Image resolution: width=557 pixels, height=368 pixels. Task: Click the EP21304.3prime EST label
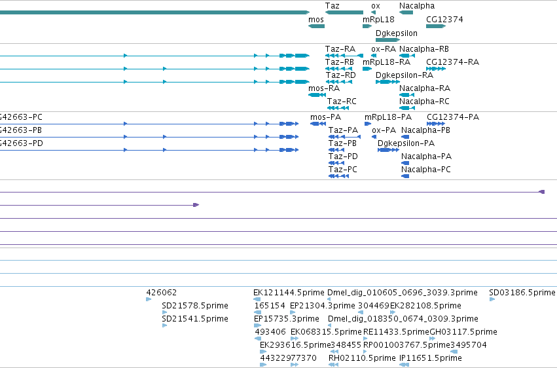(323, 306)
